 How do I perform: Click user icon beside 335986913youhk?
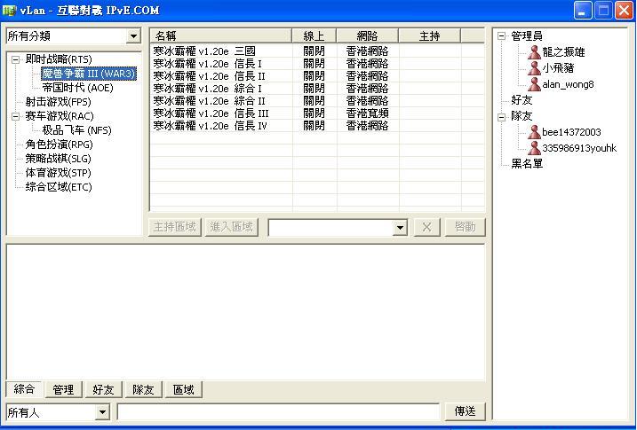534,148
